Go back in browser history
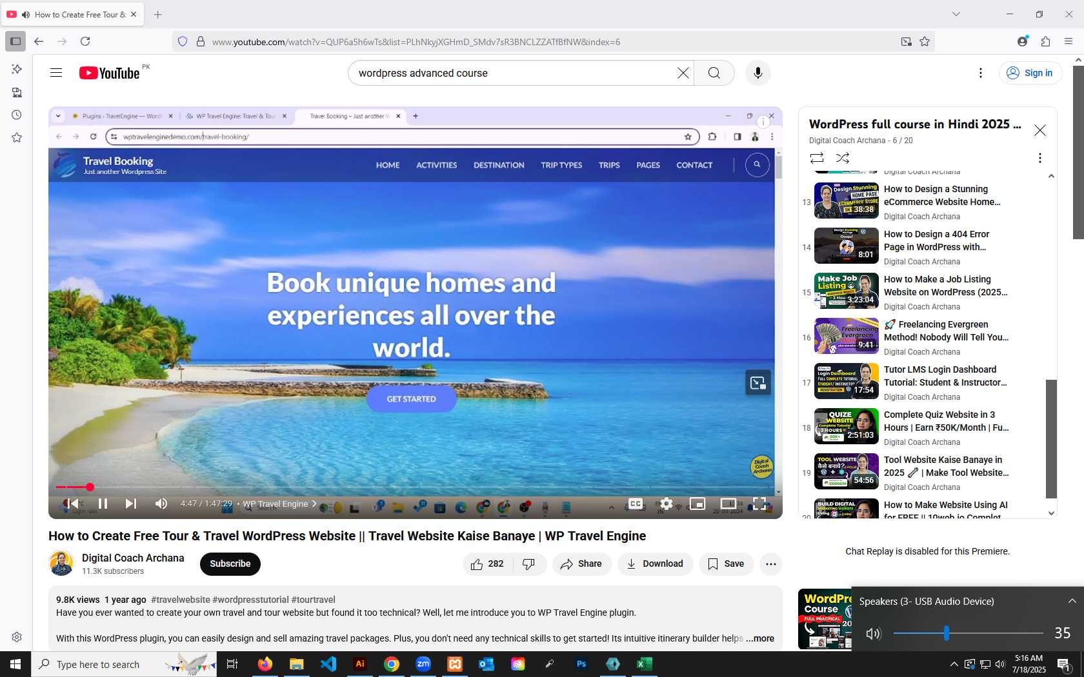The image size is (1084, 677). (x=39, y=41)
